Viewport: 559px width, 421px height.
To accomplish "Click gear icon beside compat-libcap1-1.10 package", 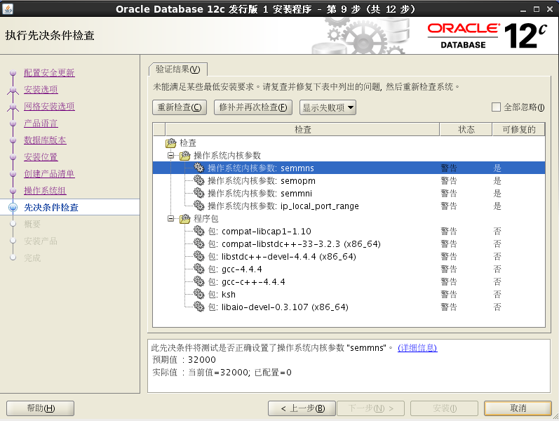I will click(x=198, y=231).
